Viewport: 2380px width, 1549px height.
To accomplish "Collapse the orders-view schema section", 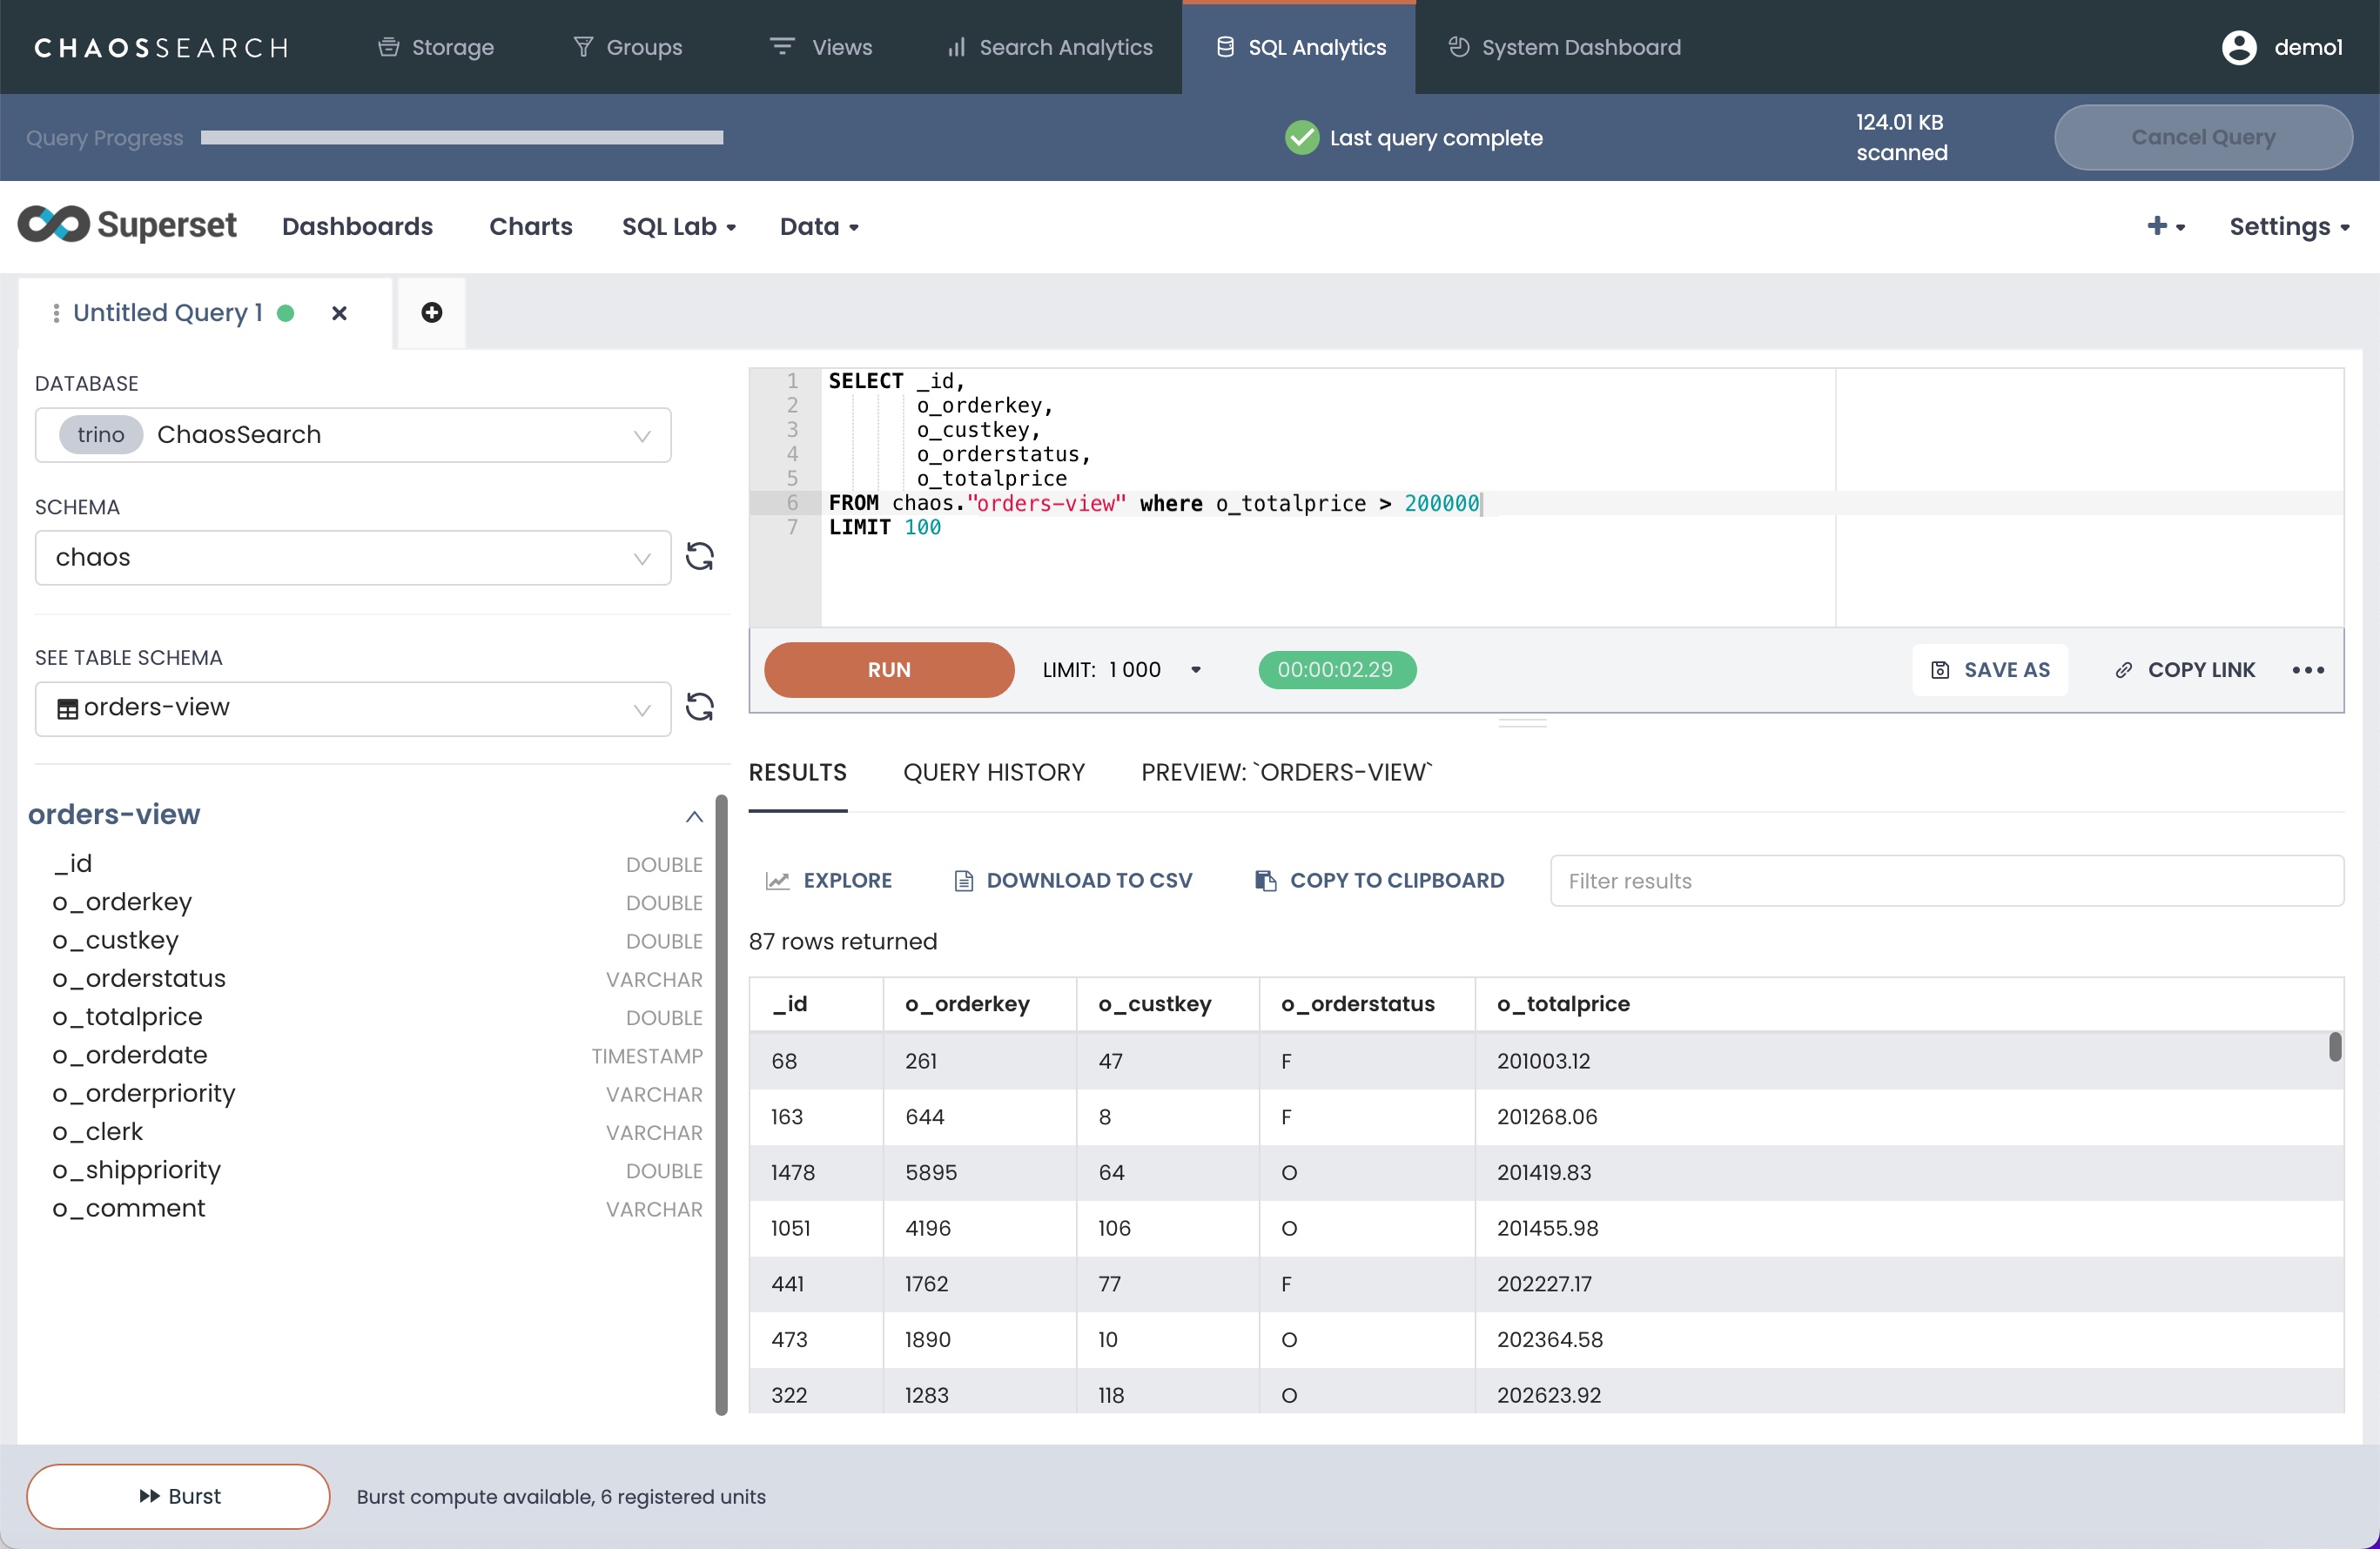I will [x=694, y=816].
